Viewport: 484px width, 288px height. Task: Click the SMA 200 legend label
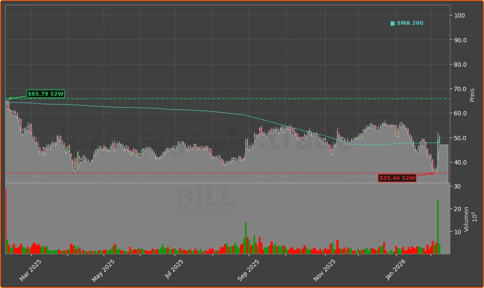click(x=410, y=24)
